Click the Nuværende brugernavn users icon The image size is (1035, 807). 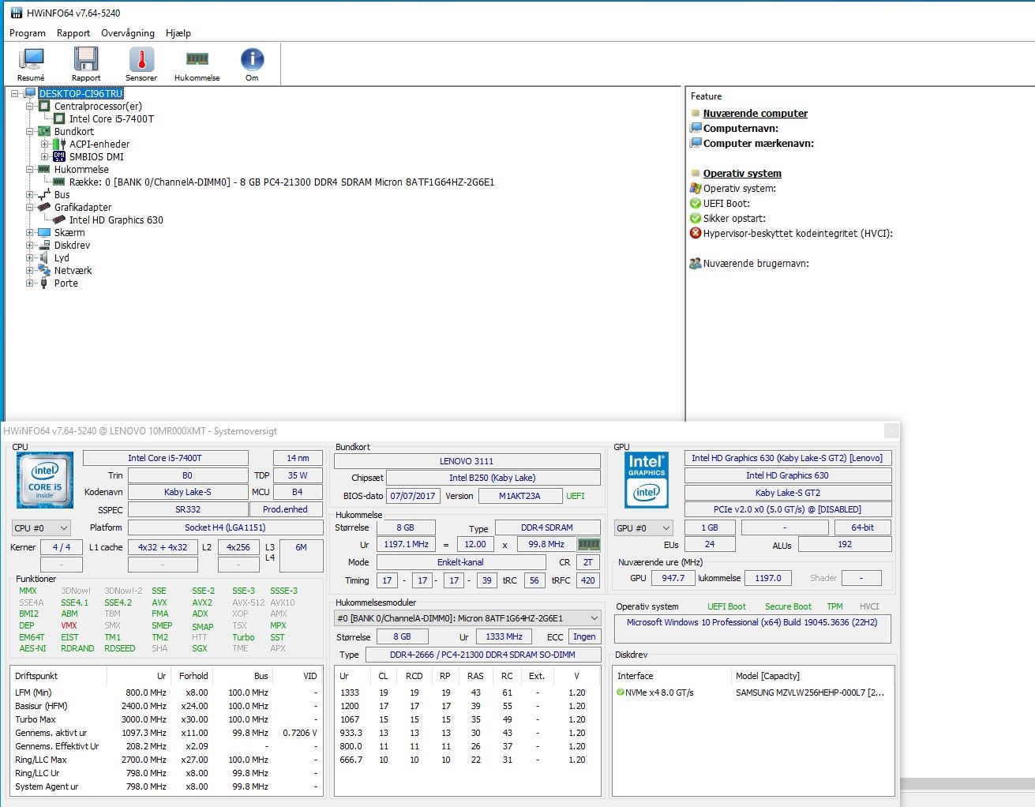tap(696, 263)
